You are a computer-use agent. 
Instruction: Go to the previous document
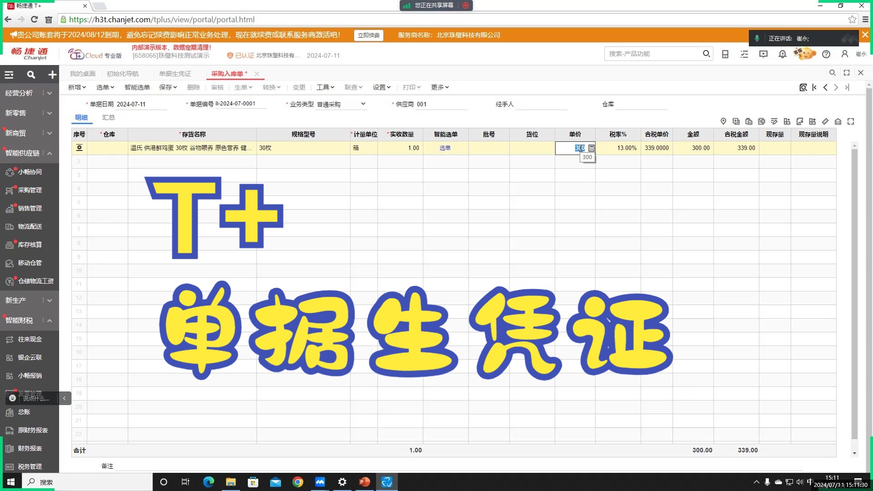[825, 87]
